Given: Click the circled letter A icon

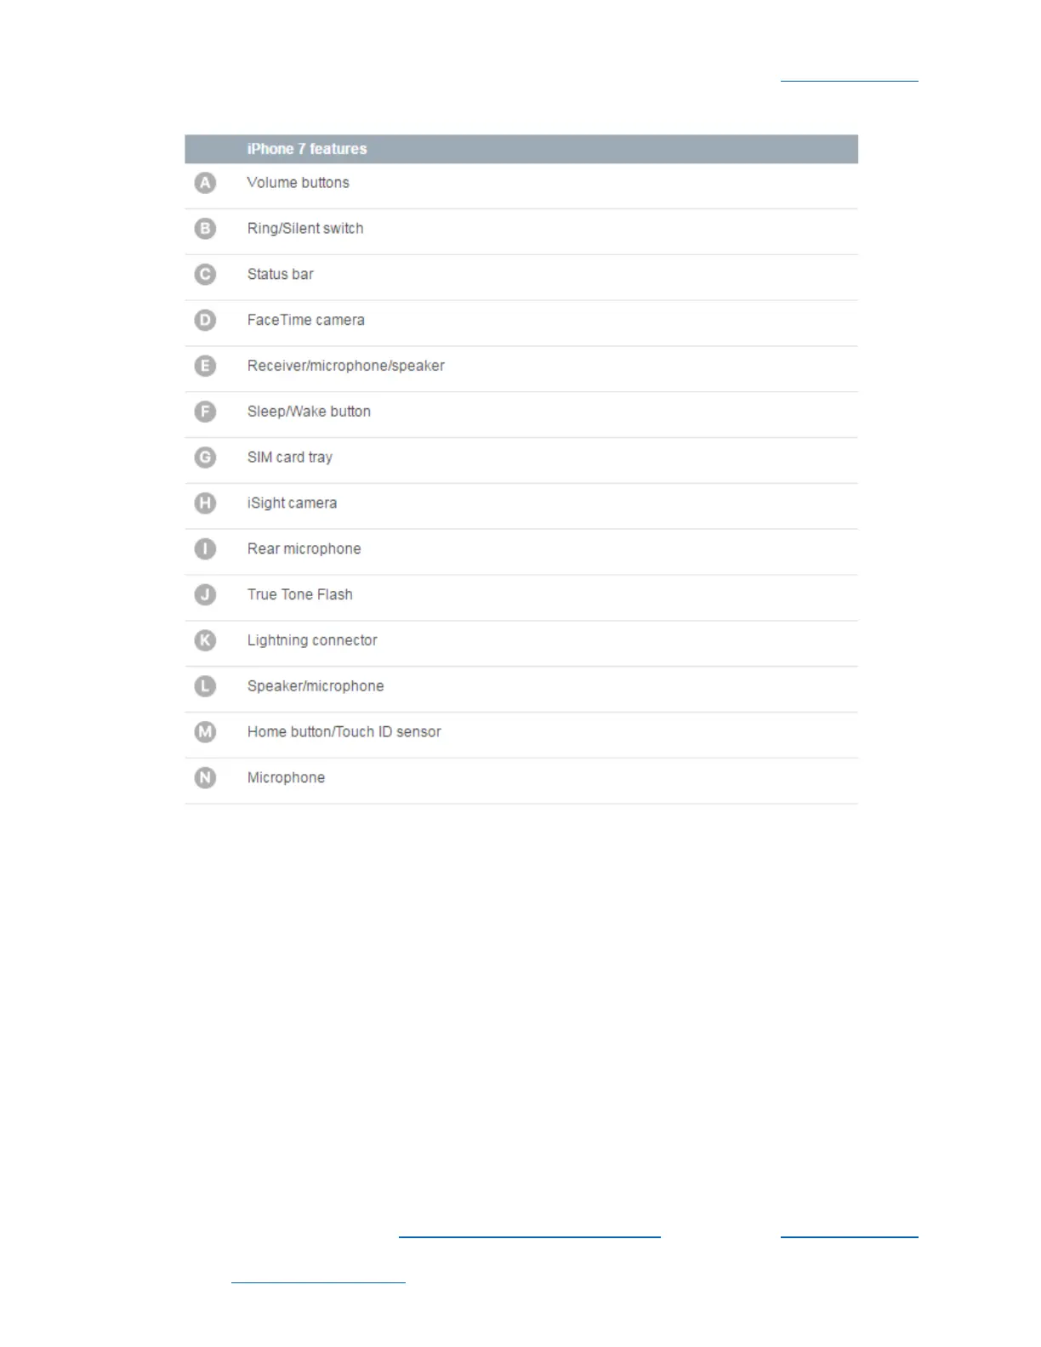Looking at the screenshot, I should point(205,183).
